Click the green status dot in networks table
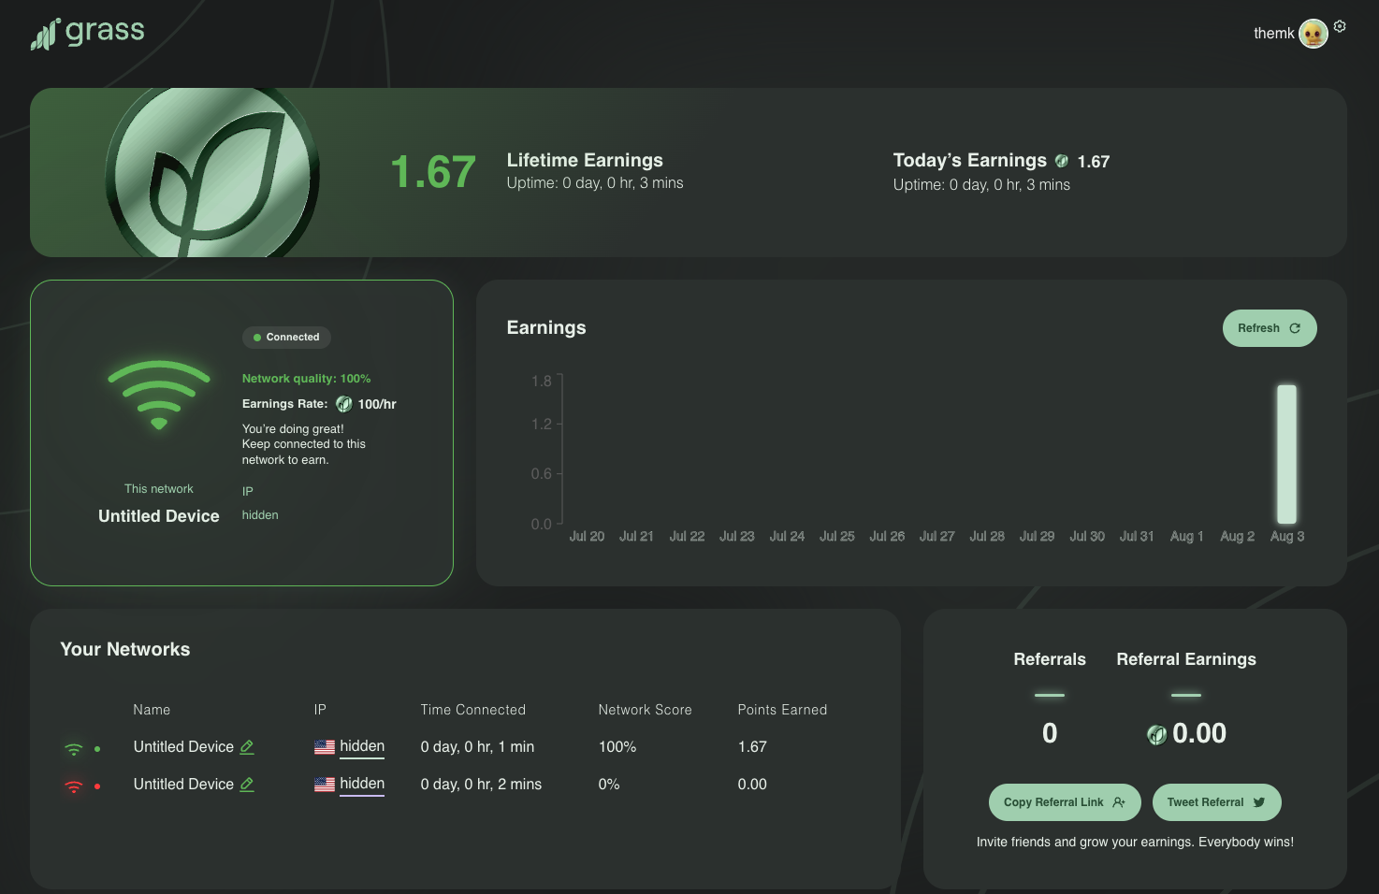This screenshot has width=1379, height=894. click(x=97, y=749)
